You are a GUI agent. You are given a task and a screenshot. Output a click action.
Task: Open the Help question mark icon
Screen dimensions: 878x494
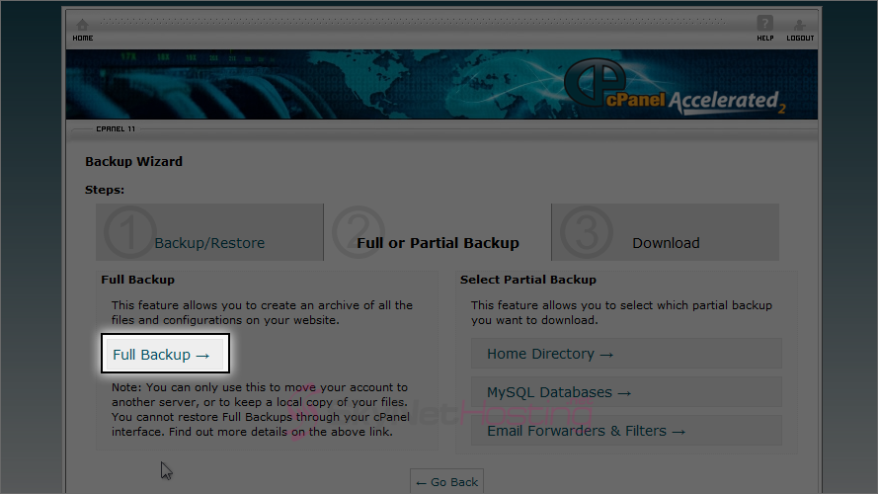tap(764, 24)
